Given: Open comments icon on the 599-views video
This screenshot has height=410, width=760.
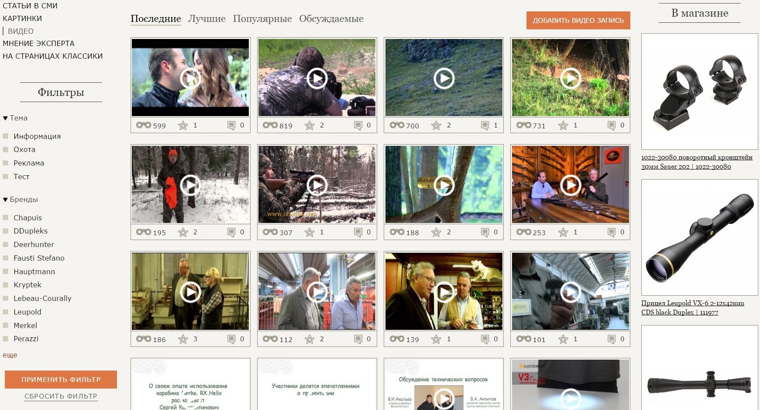Looking at the screenshot, I should click(x=231, y=126).
